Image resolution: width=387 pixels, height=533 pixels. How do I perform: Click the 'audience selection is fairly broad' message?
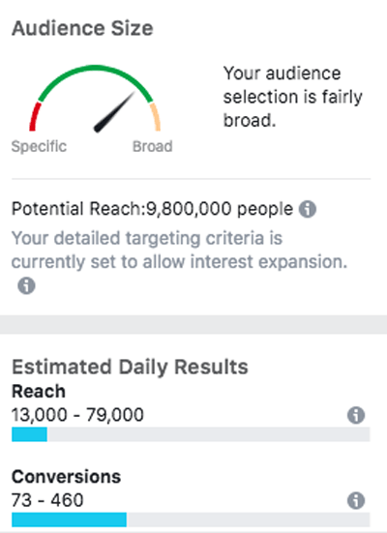(292, 97)
